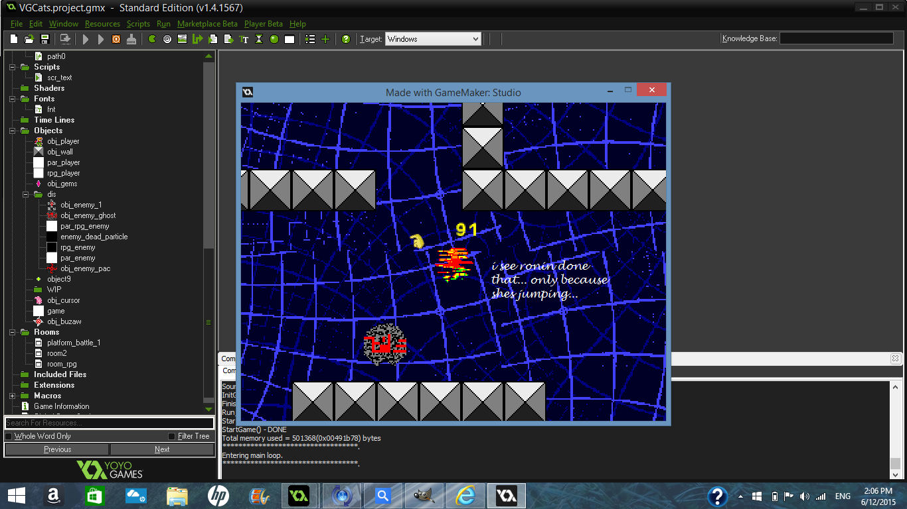Viewport: 907px width, 509px height.
Task: Expand the Macros folder in tree
Action: (x=12, y=396)
